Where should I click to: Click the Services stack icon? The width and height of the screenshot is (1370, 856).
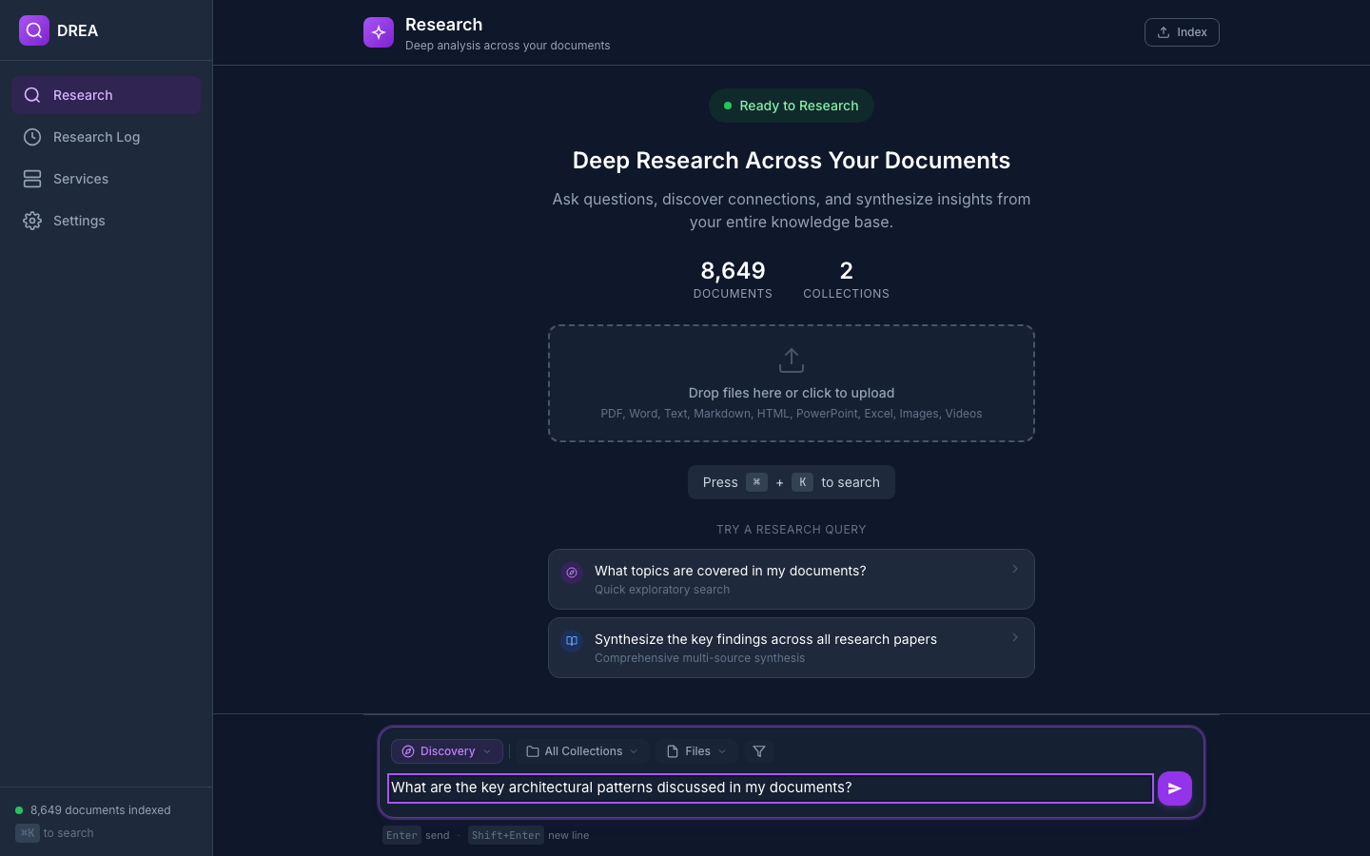pos(32,179)
